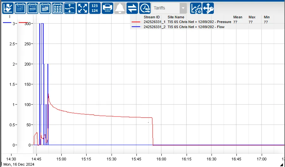Click the dropdown arrow on the Tariffs box

[183, 8]
